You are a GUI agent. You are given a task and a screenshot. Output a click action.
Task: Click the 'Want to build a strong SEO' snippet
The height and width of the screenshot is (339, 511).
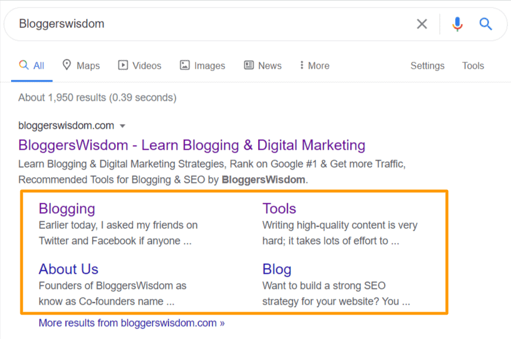click(x=336, y=294)
